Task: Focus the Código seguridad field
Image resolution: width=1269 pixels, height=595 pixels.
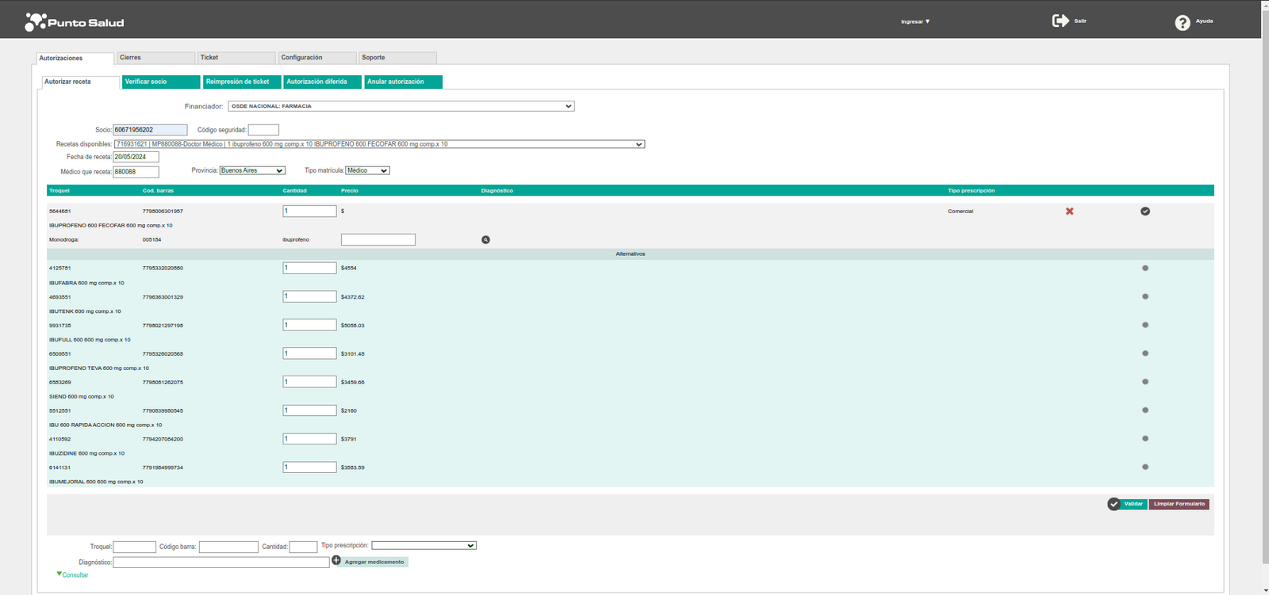Action: point(263,130)
